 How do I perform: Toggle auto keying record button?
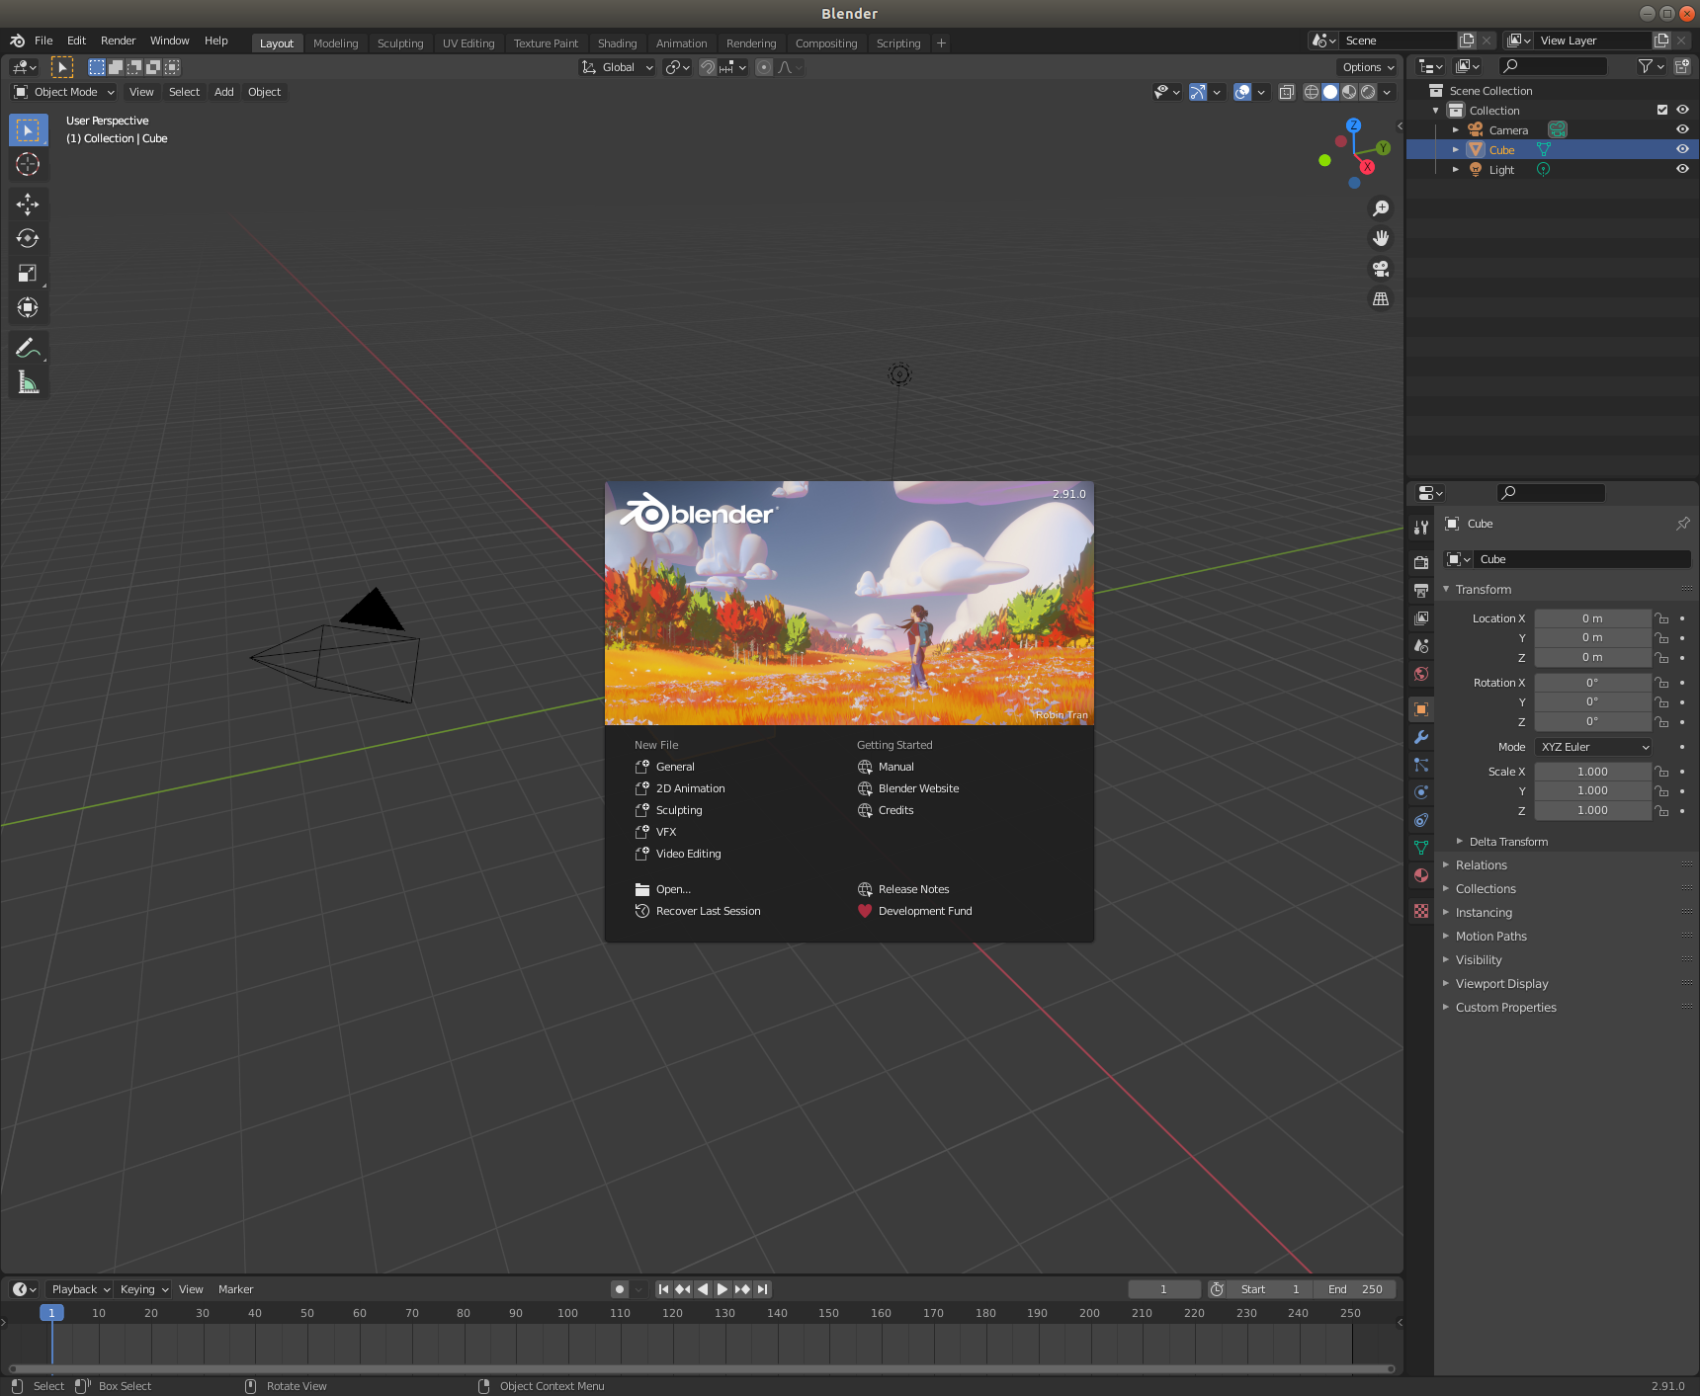(620, 1289)
